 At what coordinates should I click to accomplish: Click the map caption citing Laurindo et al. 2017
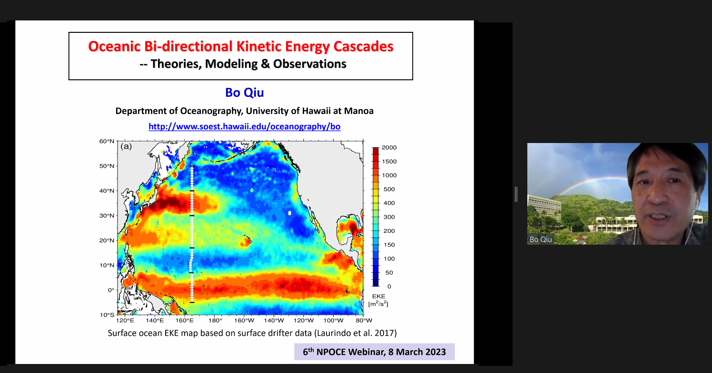(x=252, y=333)
